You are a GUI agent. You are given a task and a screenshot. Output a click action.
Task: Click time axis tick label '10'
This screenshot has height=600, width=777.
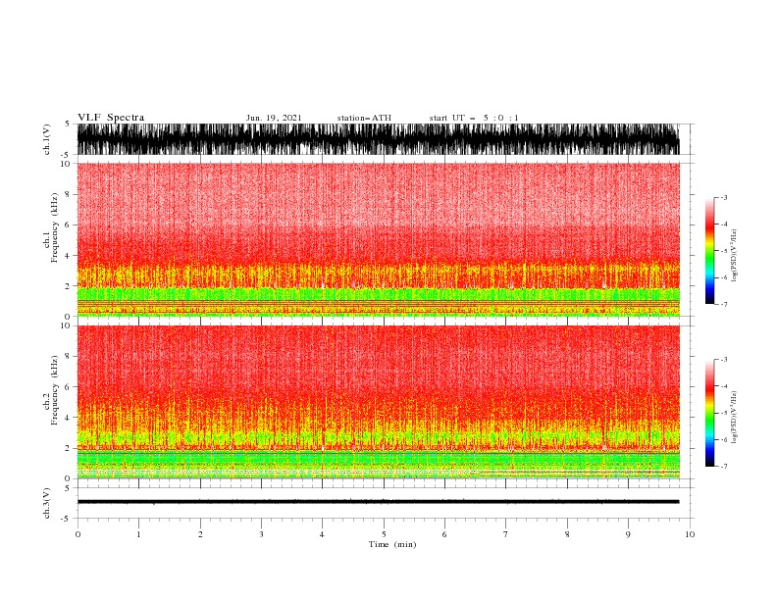[690, 534]
